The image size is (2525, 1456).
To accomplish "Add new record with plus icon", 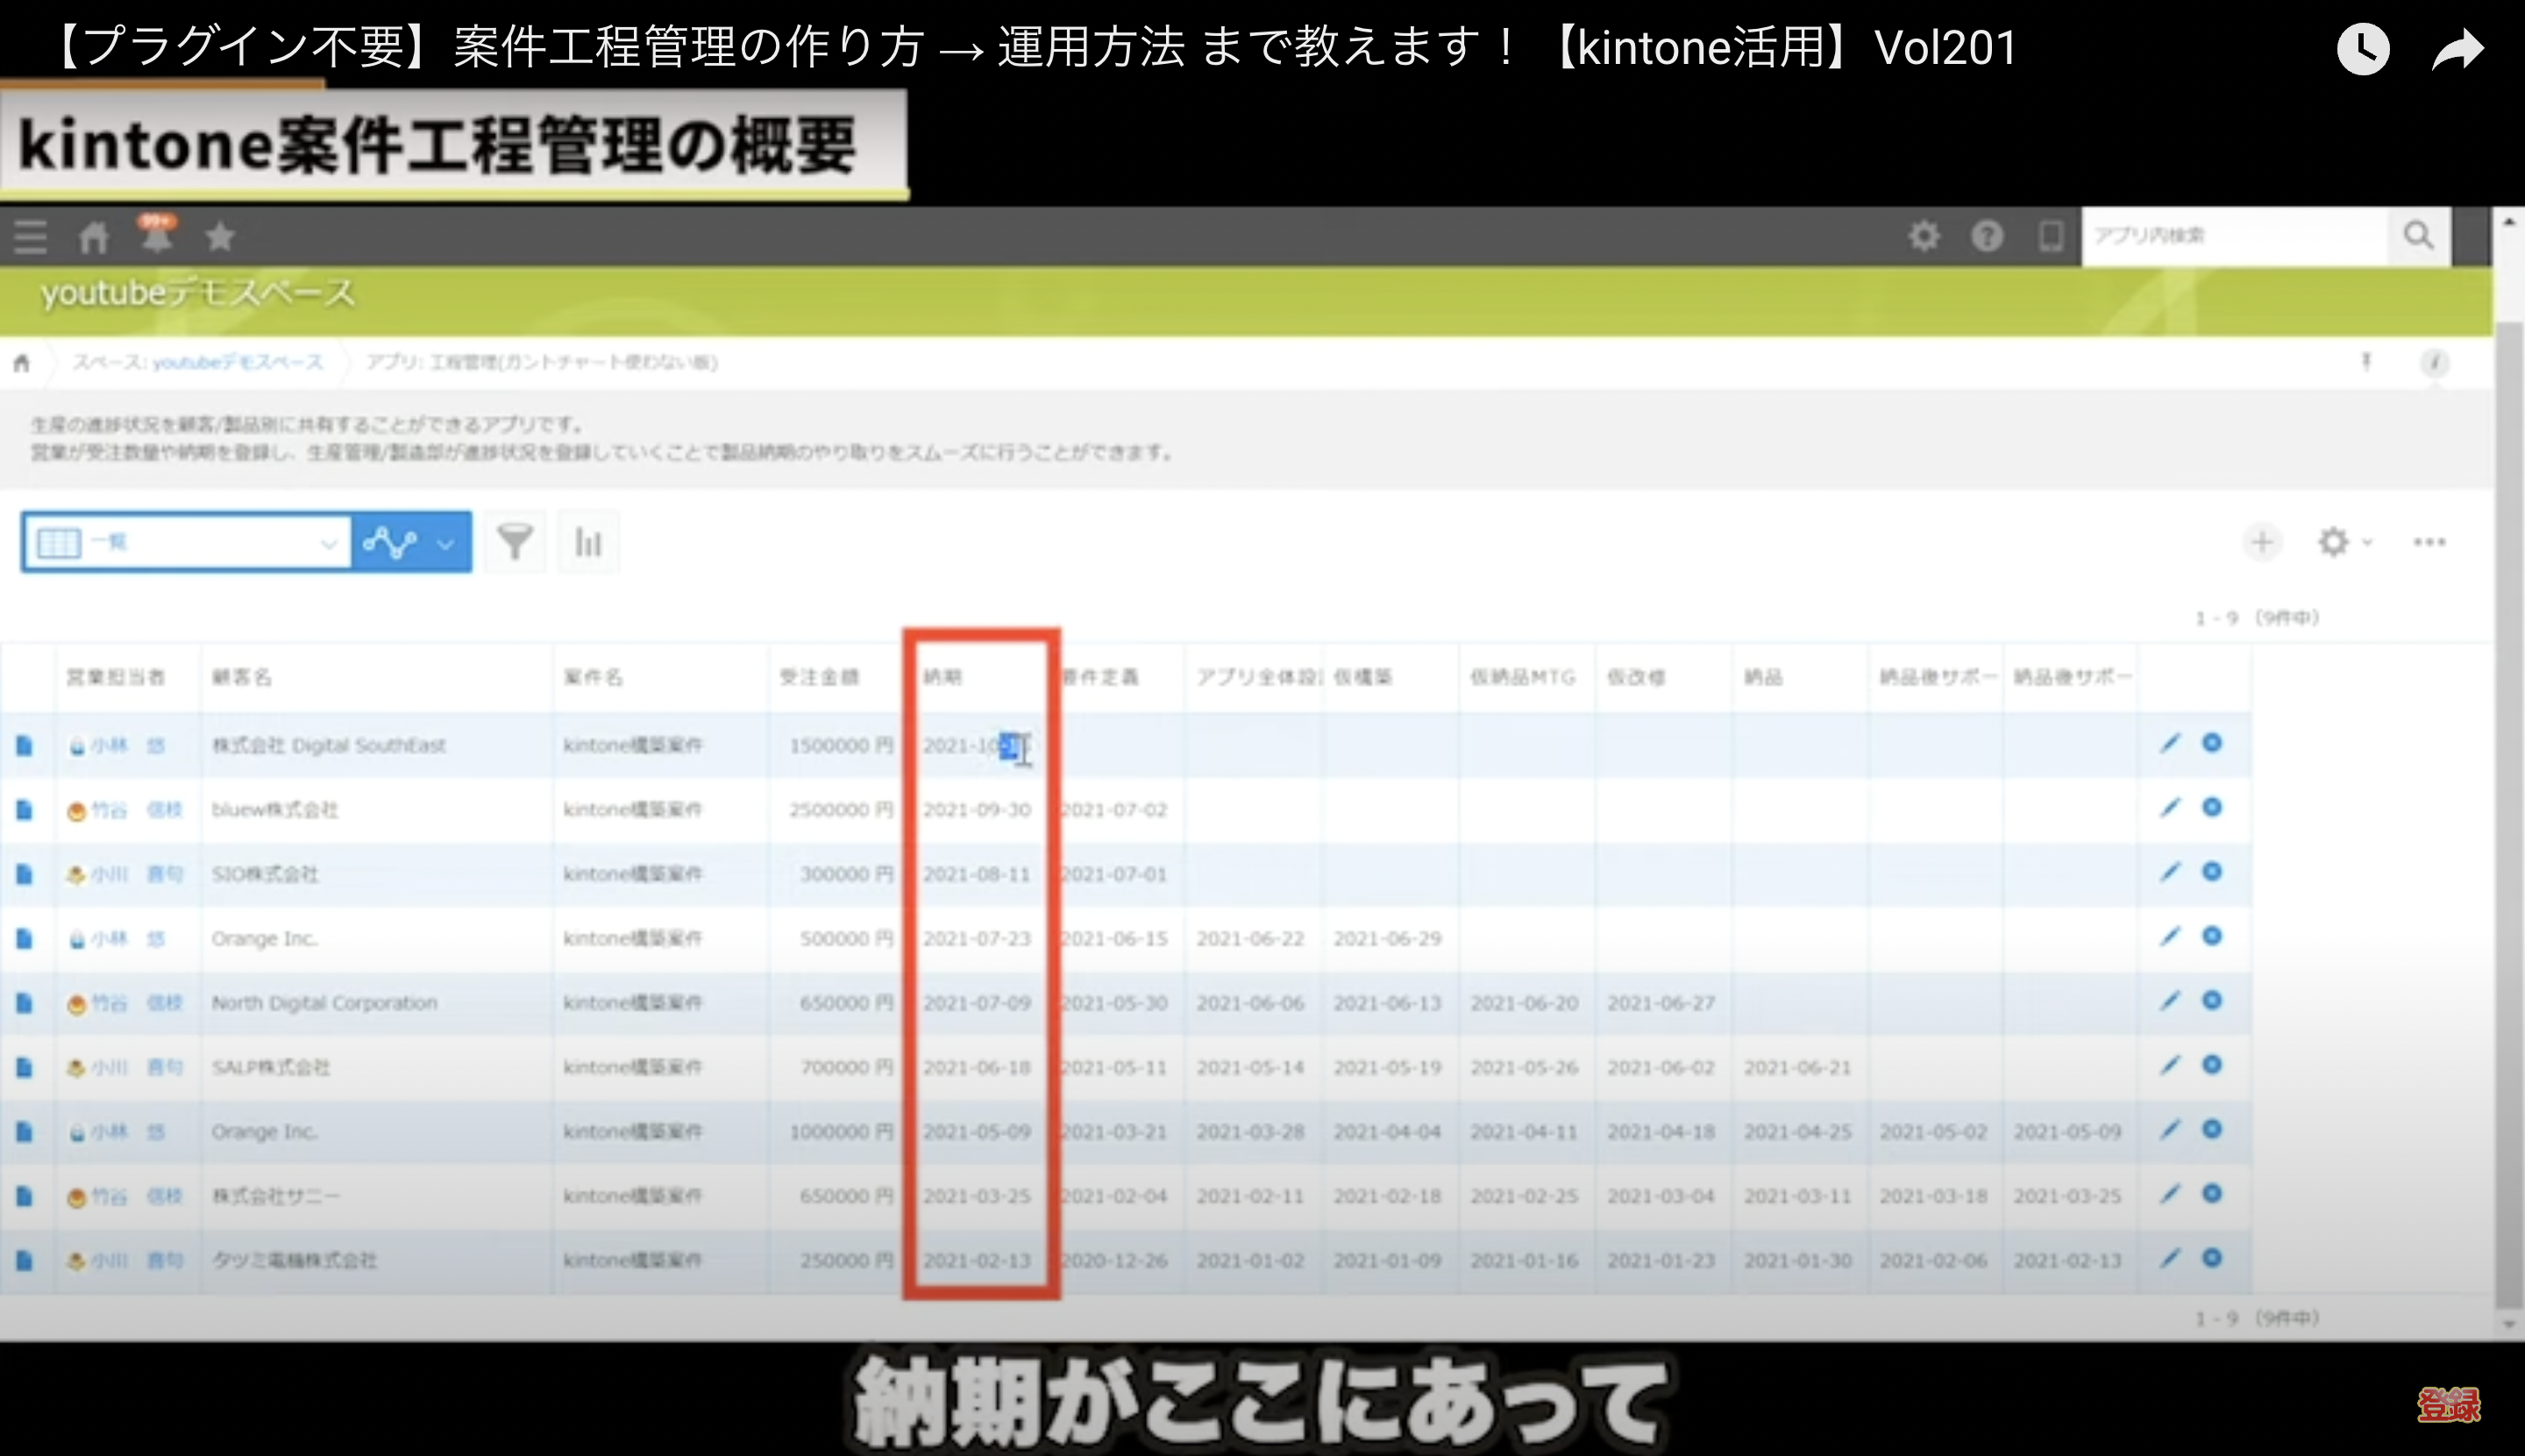I will point(2262,542).
